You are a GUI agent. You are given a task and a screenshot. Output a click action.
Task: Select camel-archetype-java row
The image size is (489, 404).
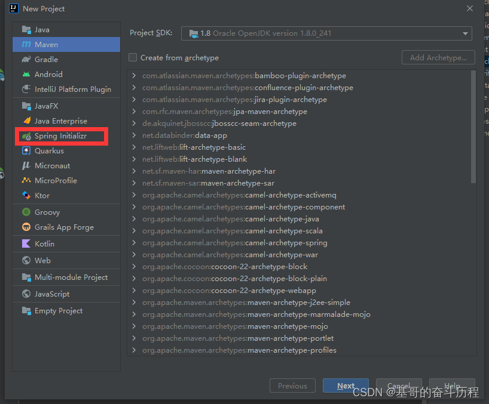[x=299, y=219]
